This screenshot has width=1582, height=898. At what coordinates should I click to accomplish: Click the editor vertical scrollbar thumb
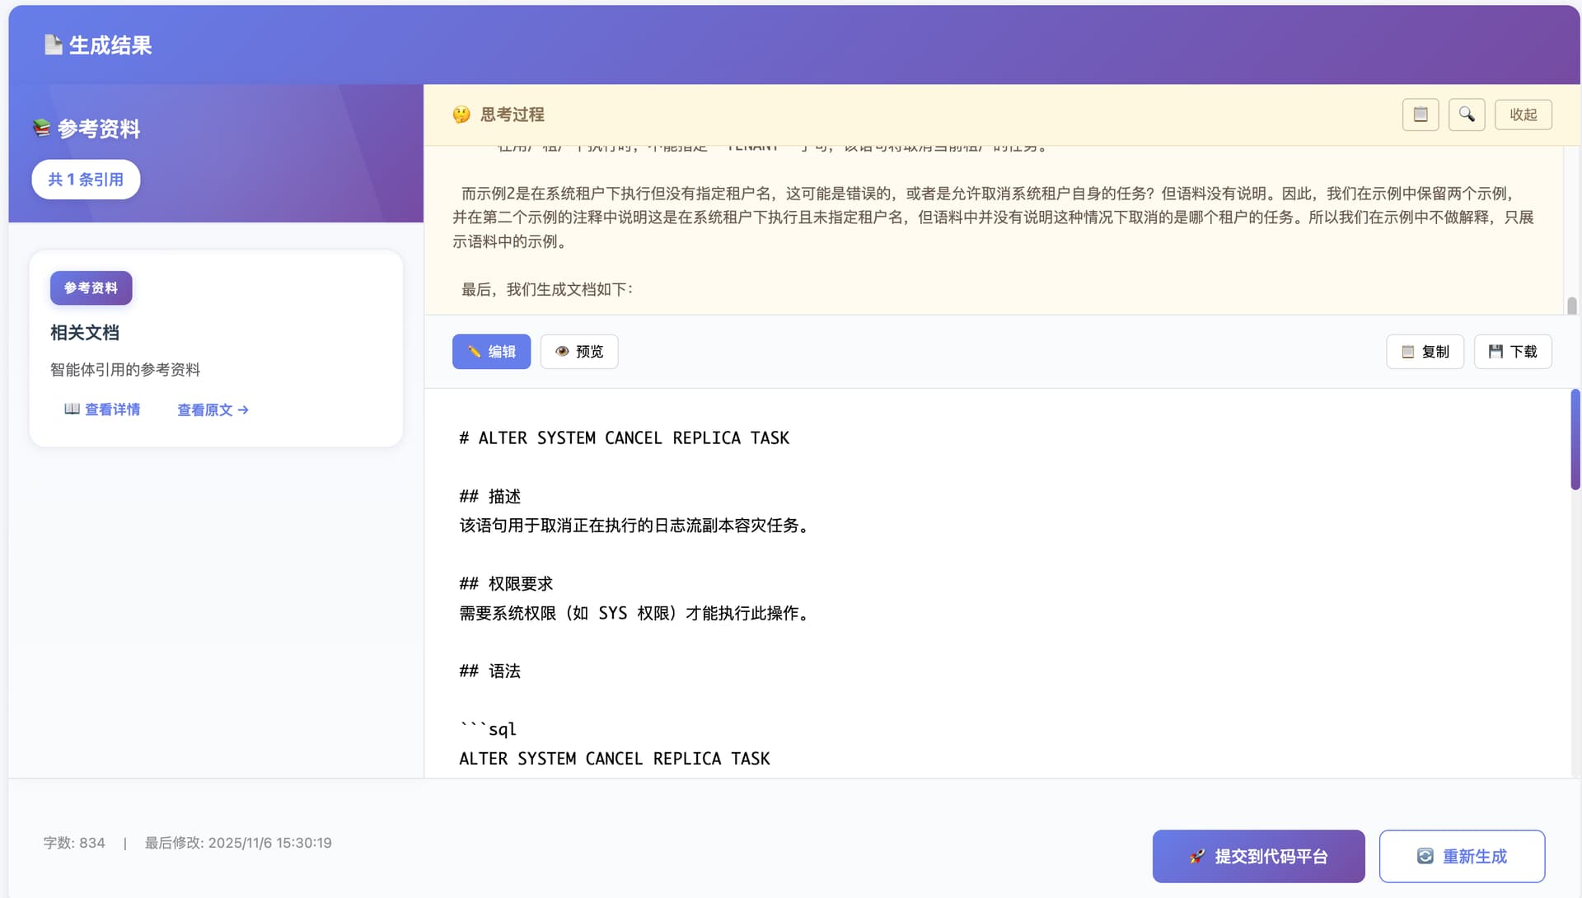click(x=1575, y=439)
